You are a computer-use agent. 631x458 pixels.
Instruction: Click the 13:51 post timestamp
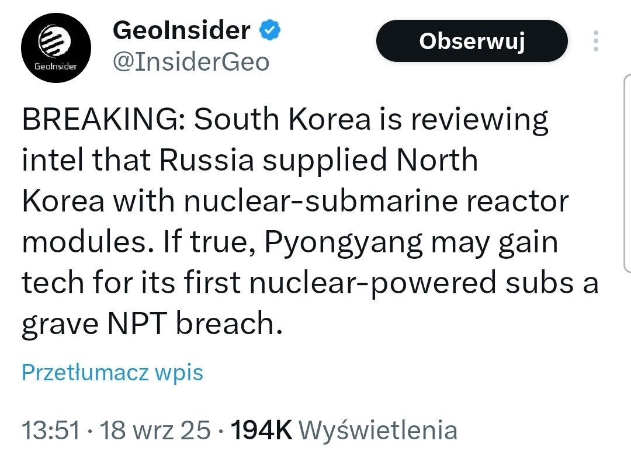[50, 431]
